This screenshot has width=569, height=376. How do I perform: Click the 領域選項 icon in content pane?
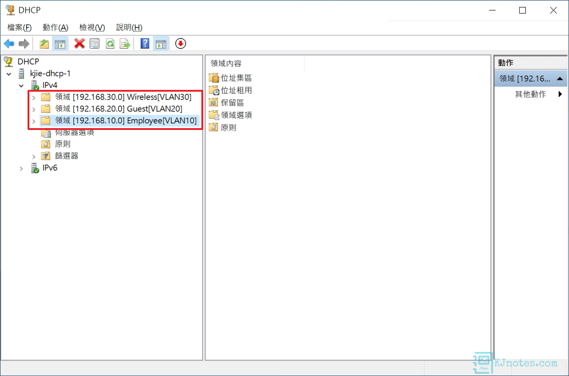[214, 115]
